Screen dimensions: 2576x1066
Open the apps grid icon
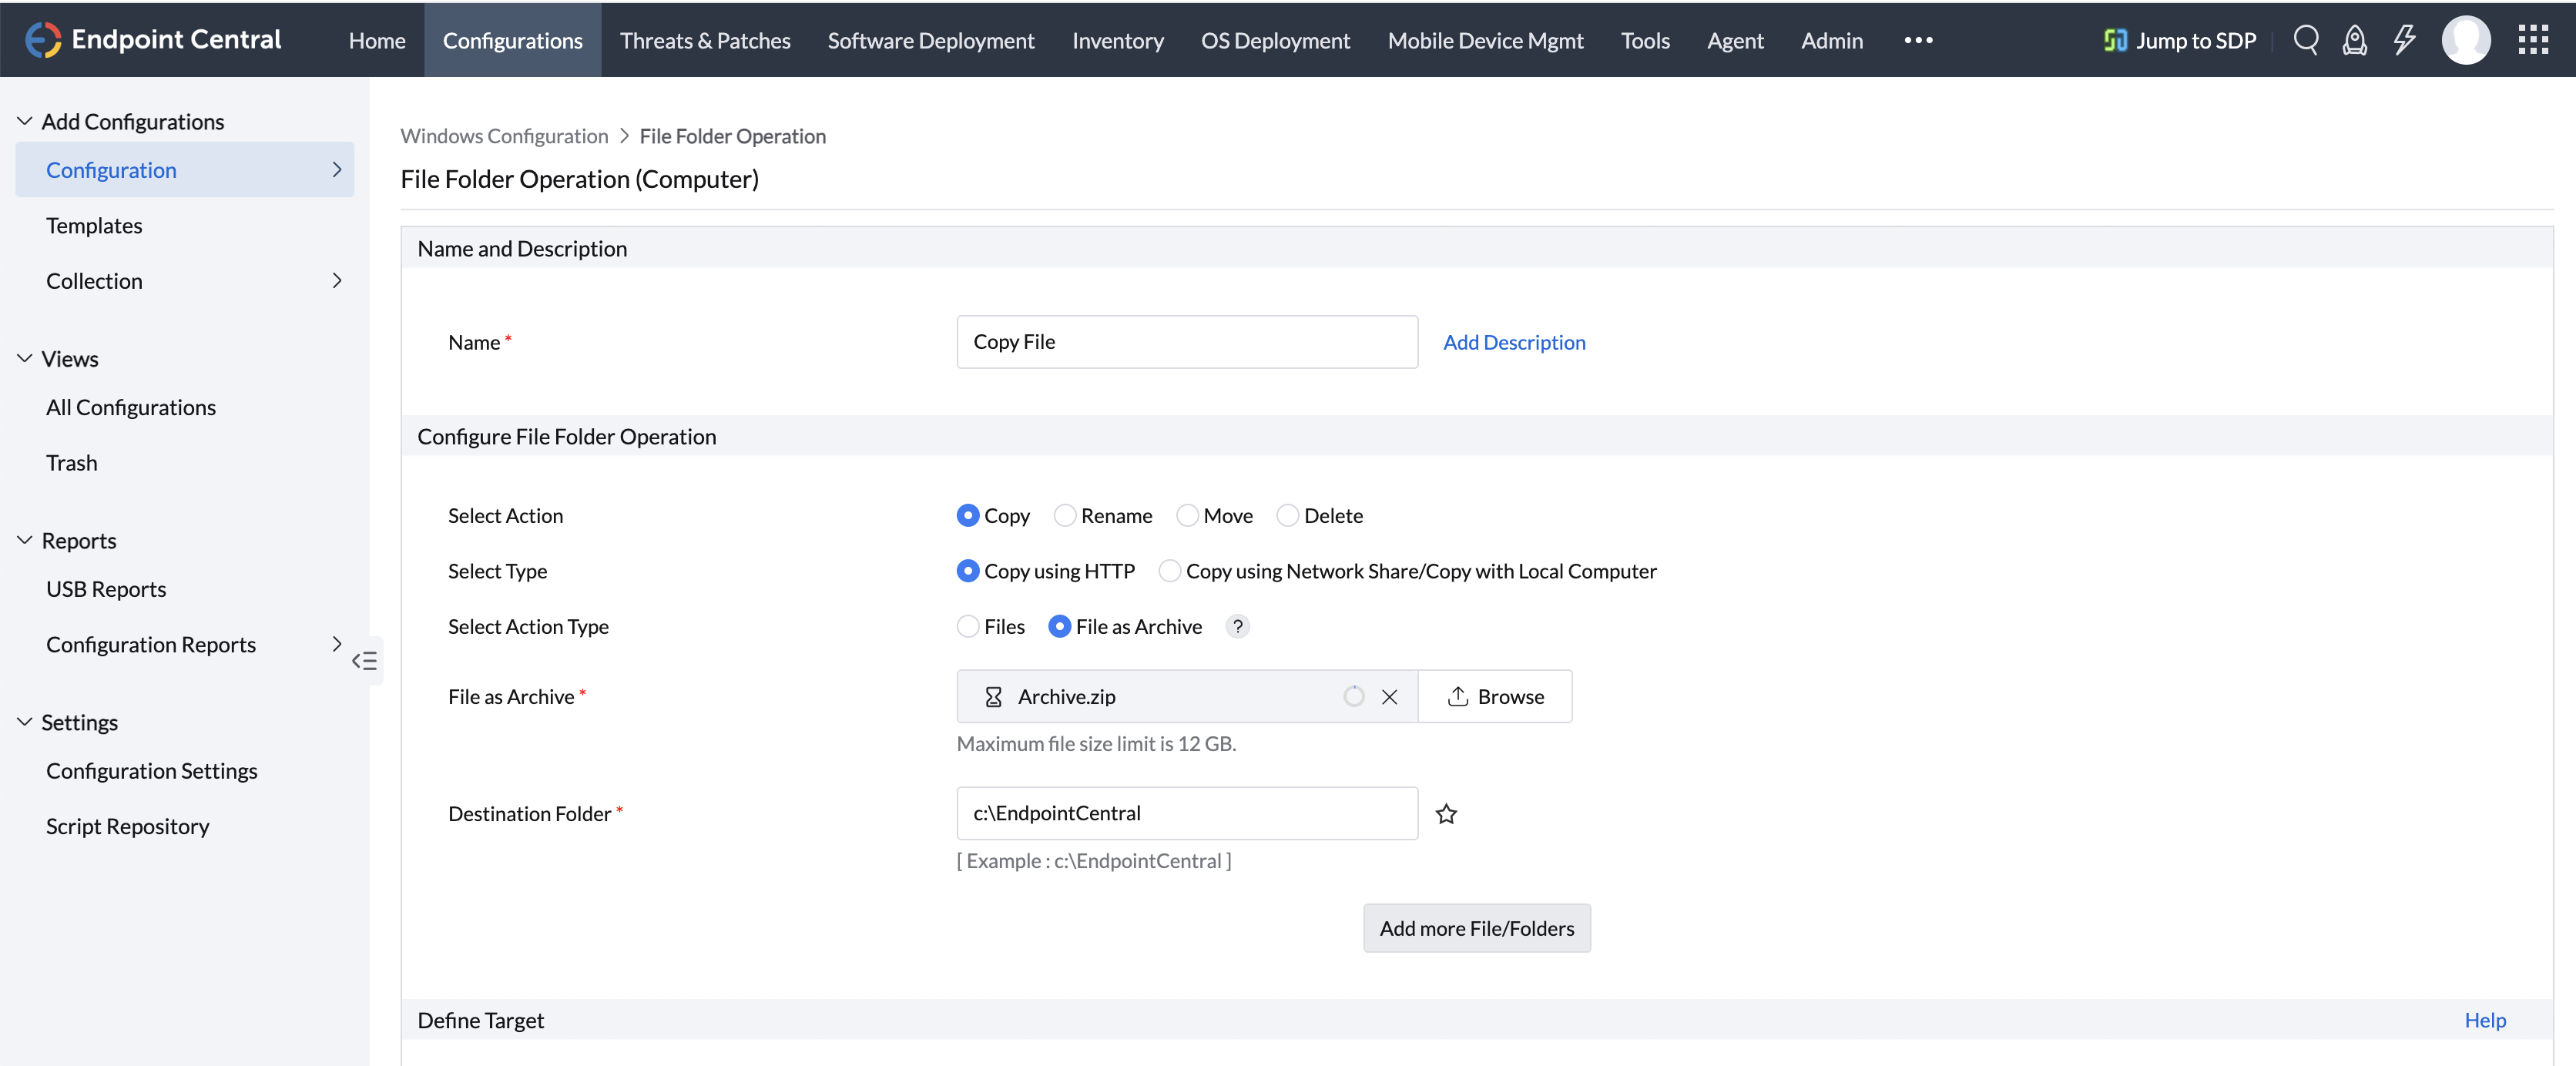pos(2532,40)
